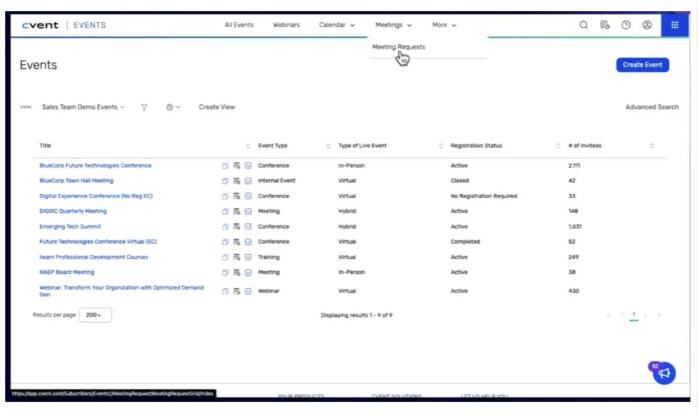Click the filter funnel icon
The height and width of the screenshot is (414, 698).
145,108
